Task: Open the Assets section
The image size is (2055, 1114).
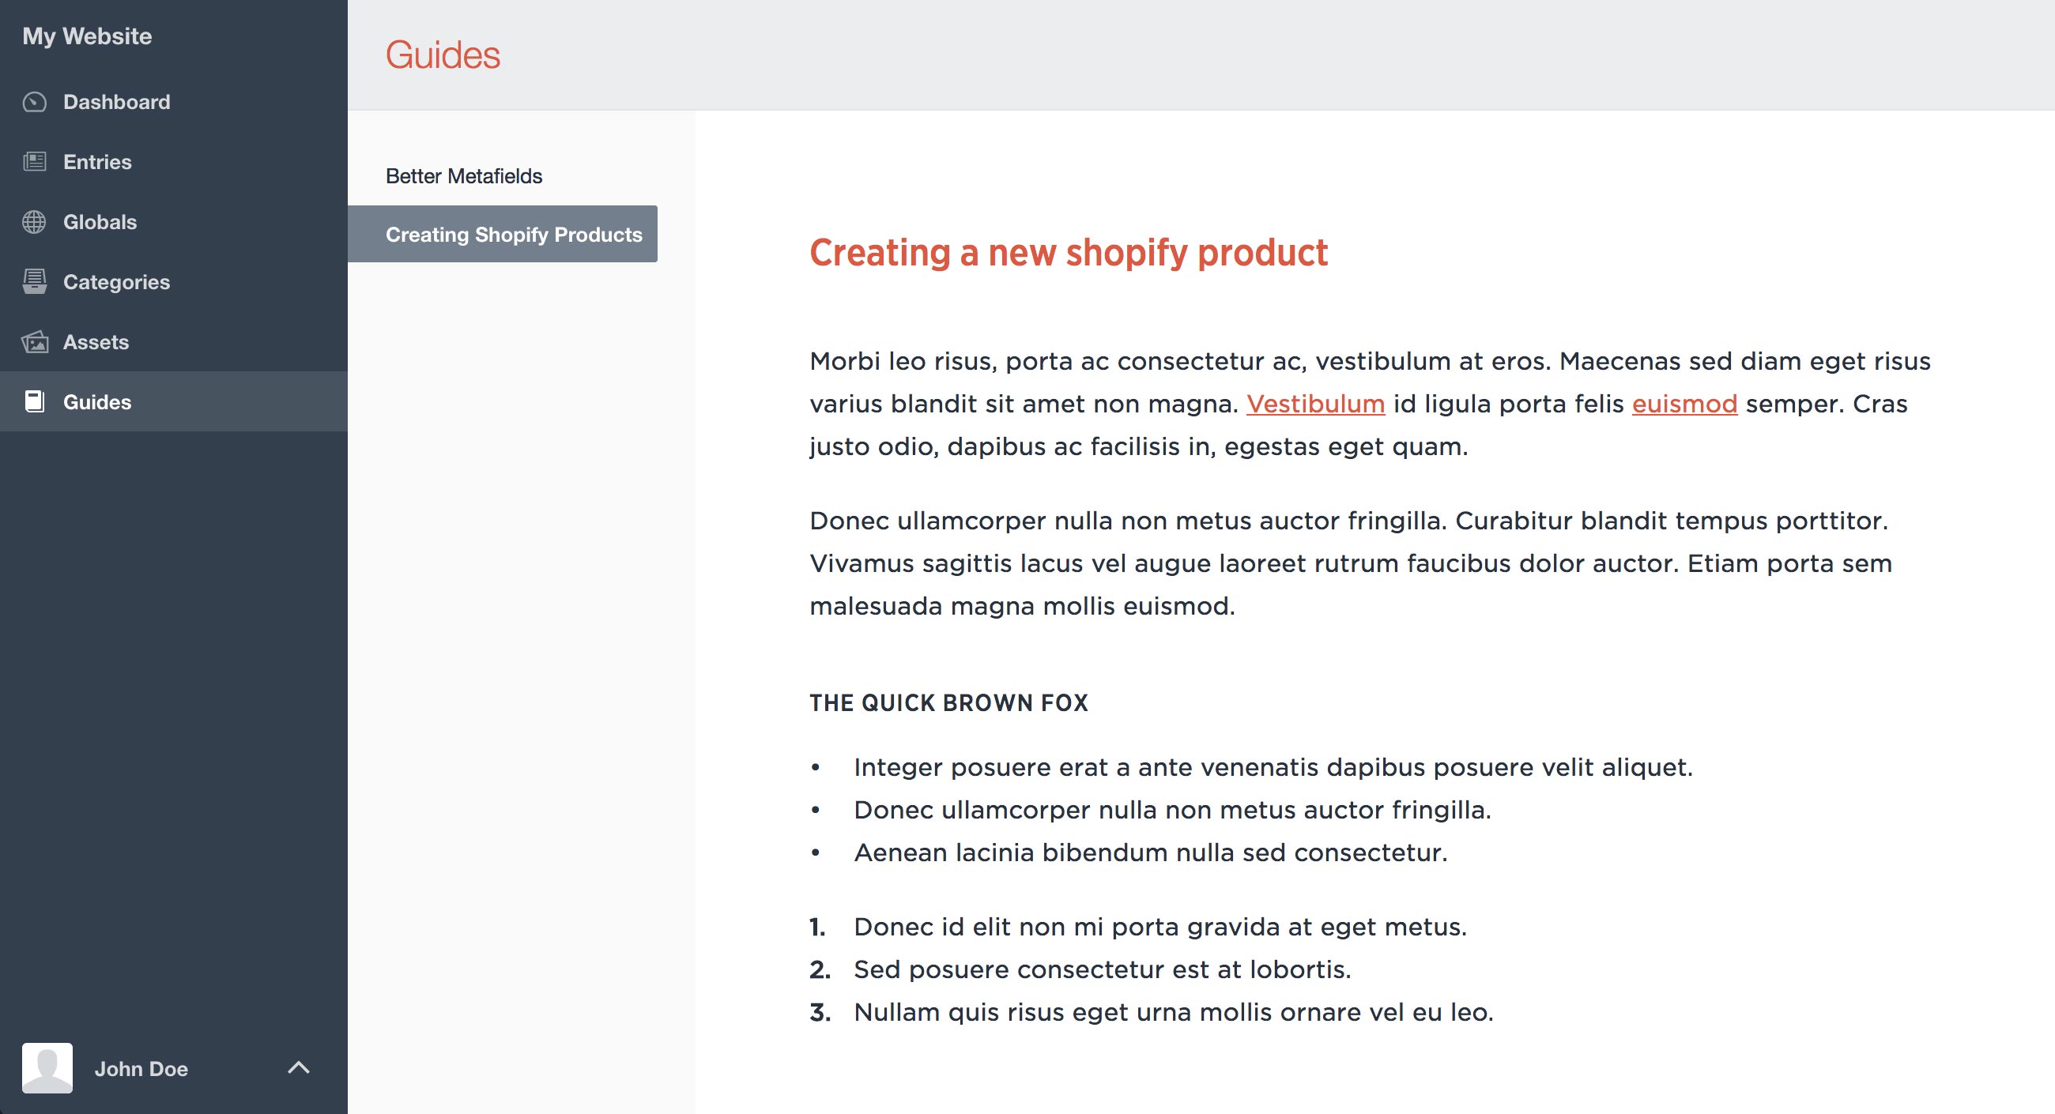Action: (x=96, y=342)
